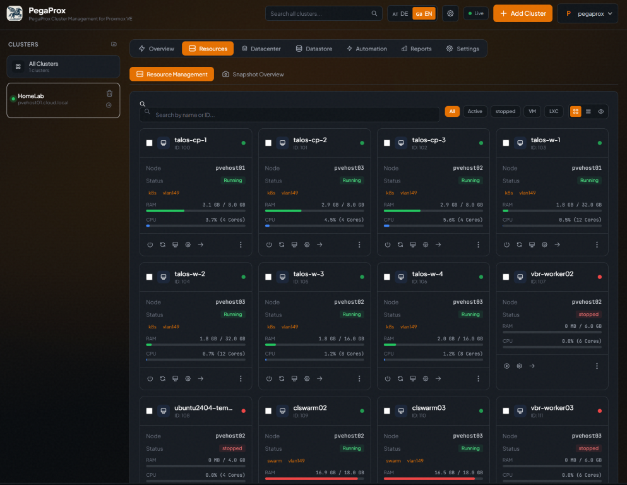Open the three-dot menu on talos-w-4 card
This screenshot has height=485, width=627.
point(478,379)
